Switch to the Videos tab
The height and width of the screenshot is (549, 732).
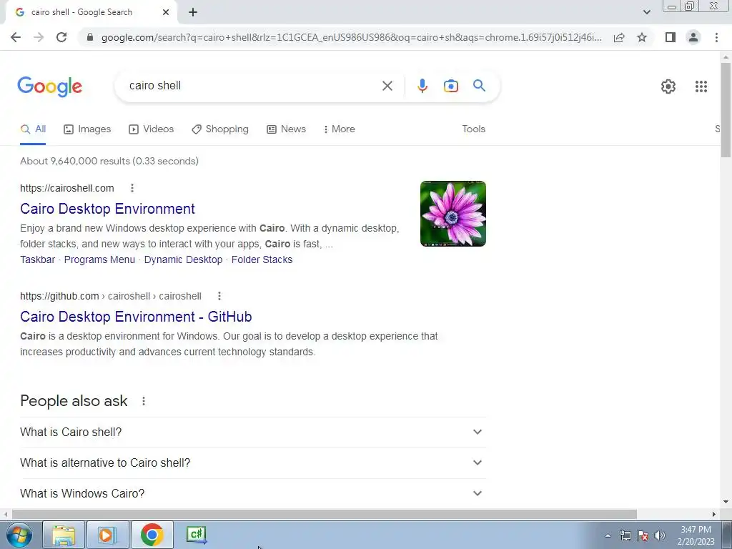pyautogui.click(x=151, y=129)
